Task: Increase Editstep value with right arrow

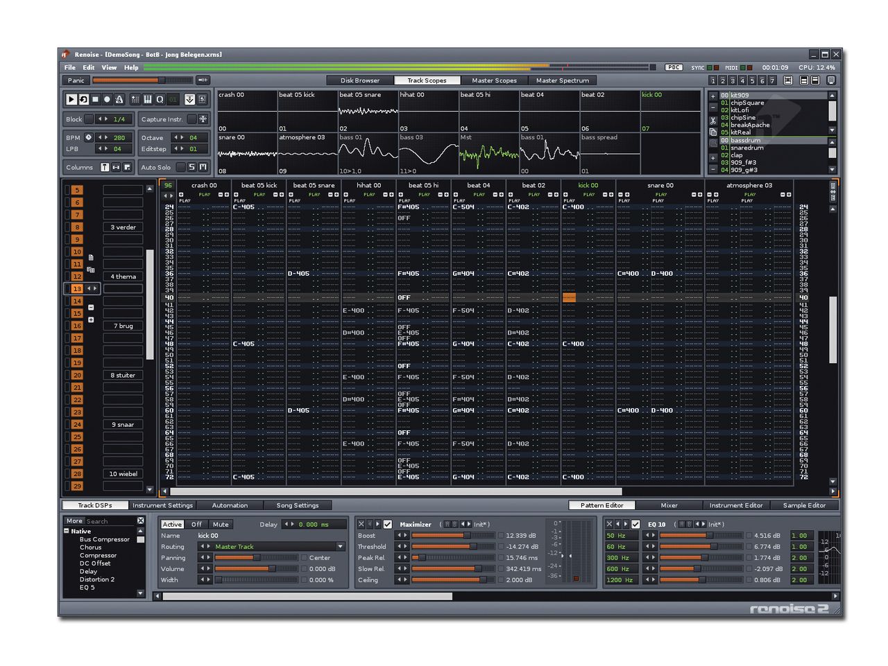Action: (x=182, y=148)
